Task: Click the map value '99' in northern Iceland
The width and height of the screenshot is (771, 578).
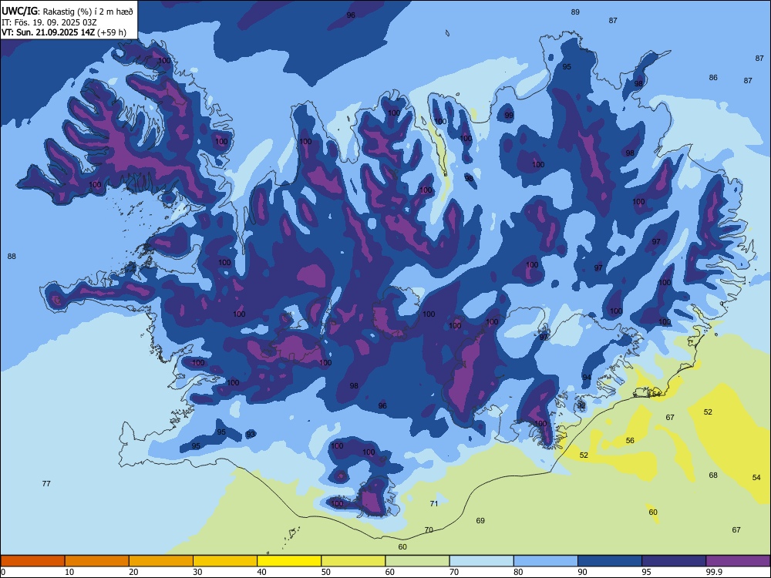Action: 509,115
